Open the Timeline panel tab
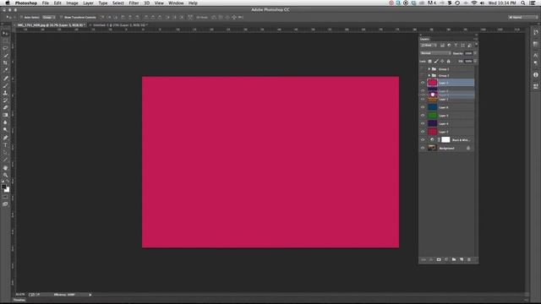The height and width of the screenshot is (304, 541). click(x=19, y=301)
